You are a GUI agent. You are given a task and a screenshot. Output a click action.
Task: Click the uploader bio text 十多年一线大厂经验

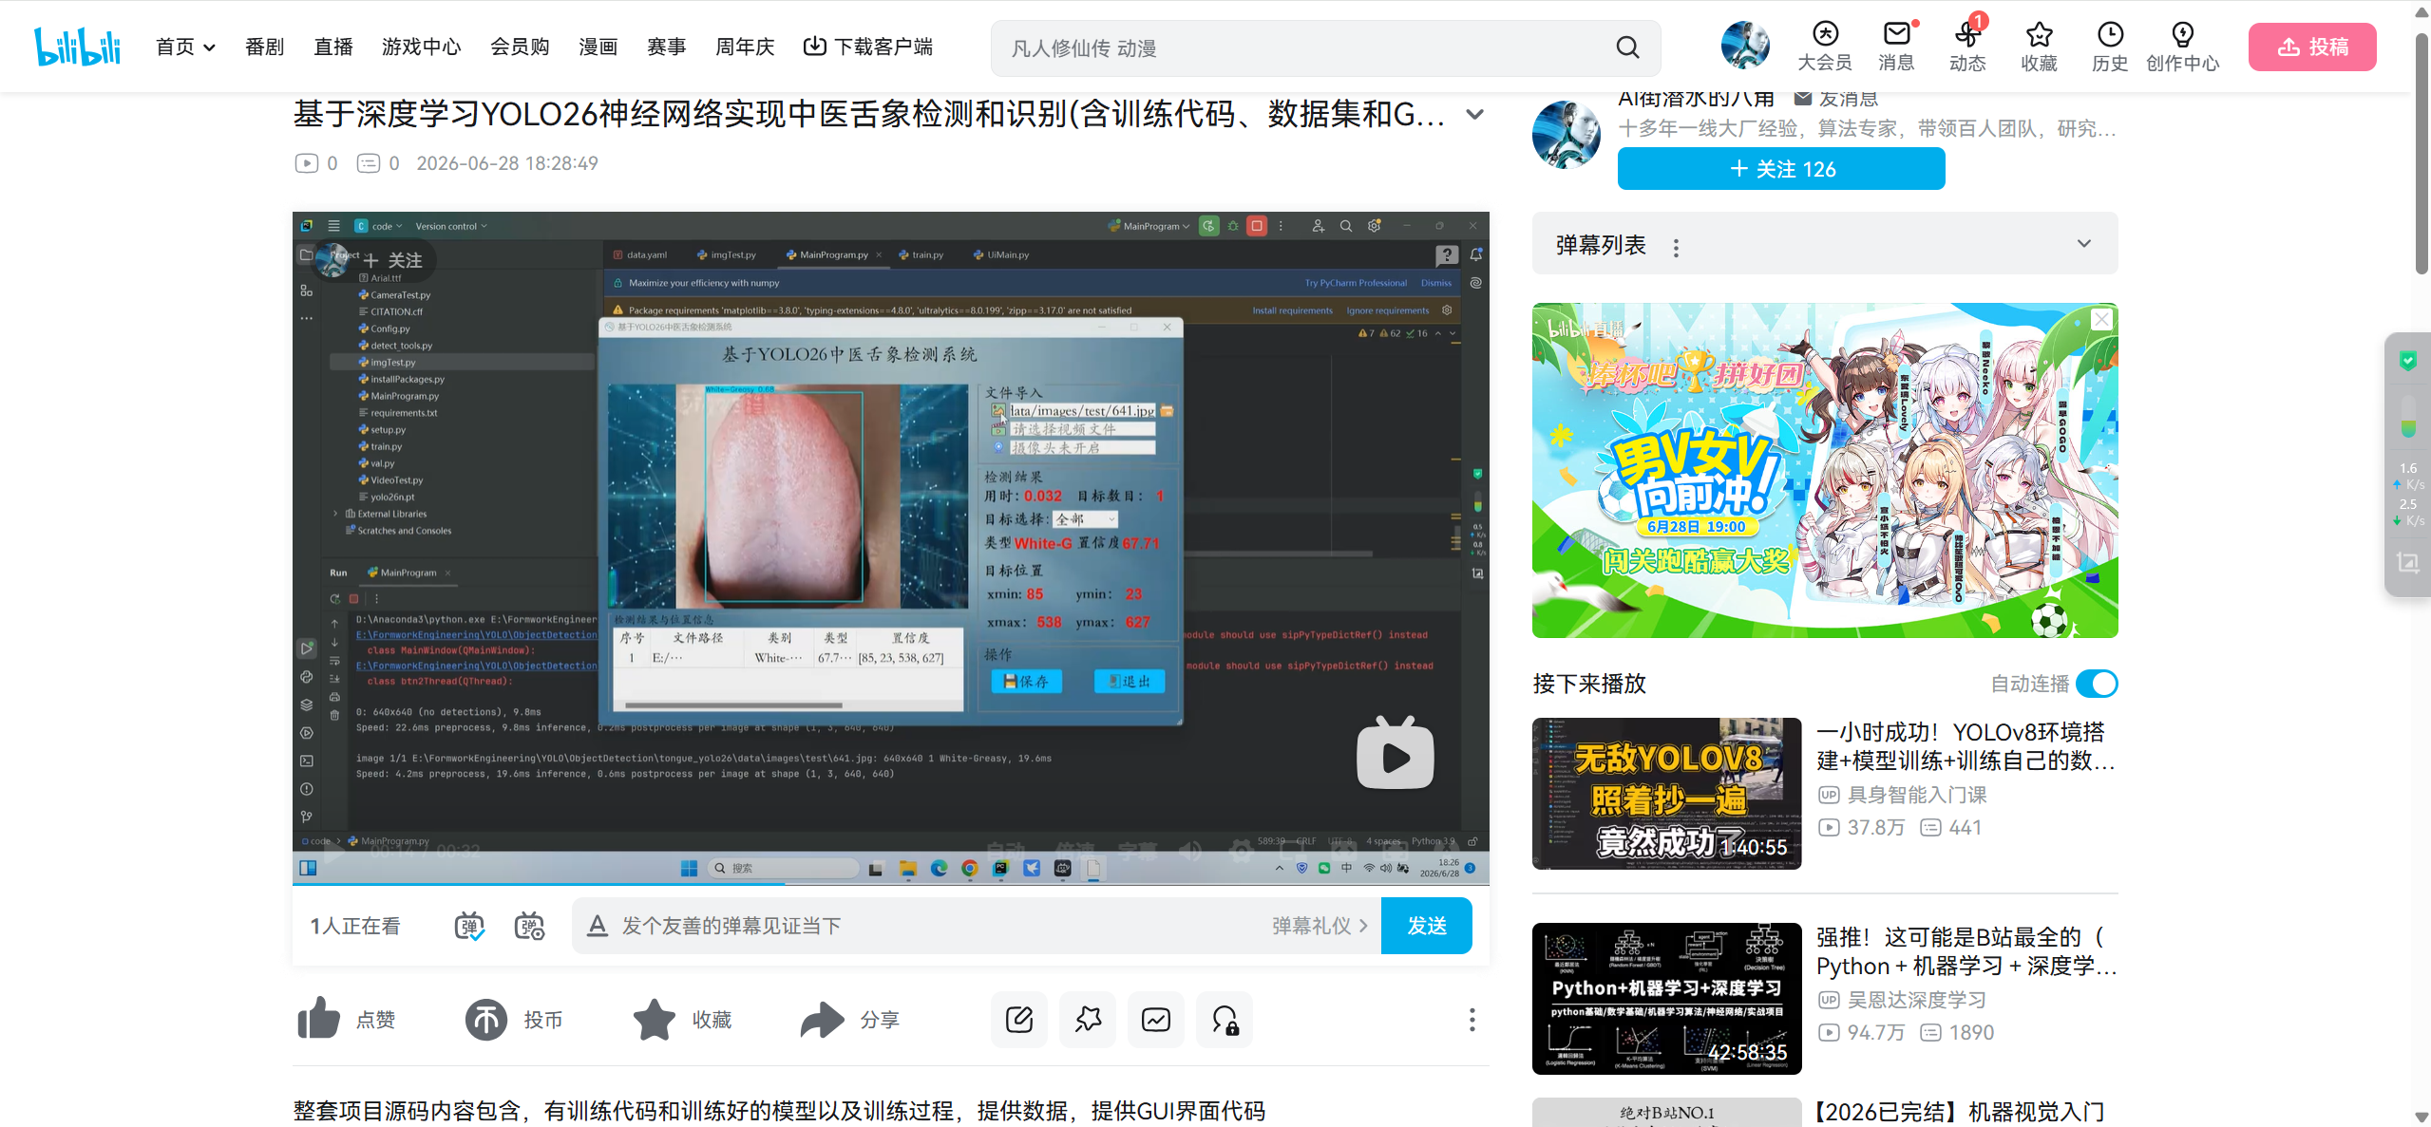point(1868,128)
